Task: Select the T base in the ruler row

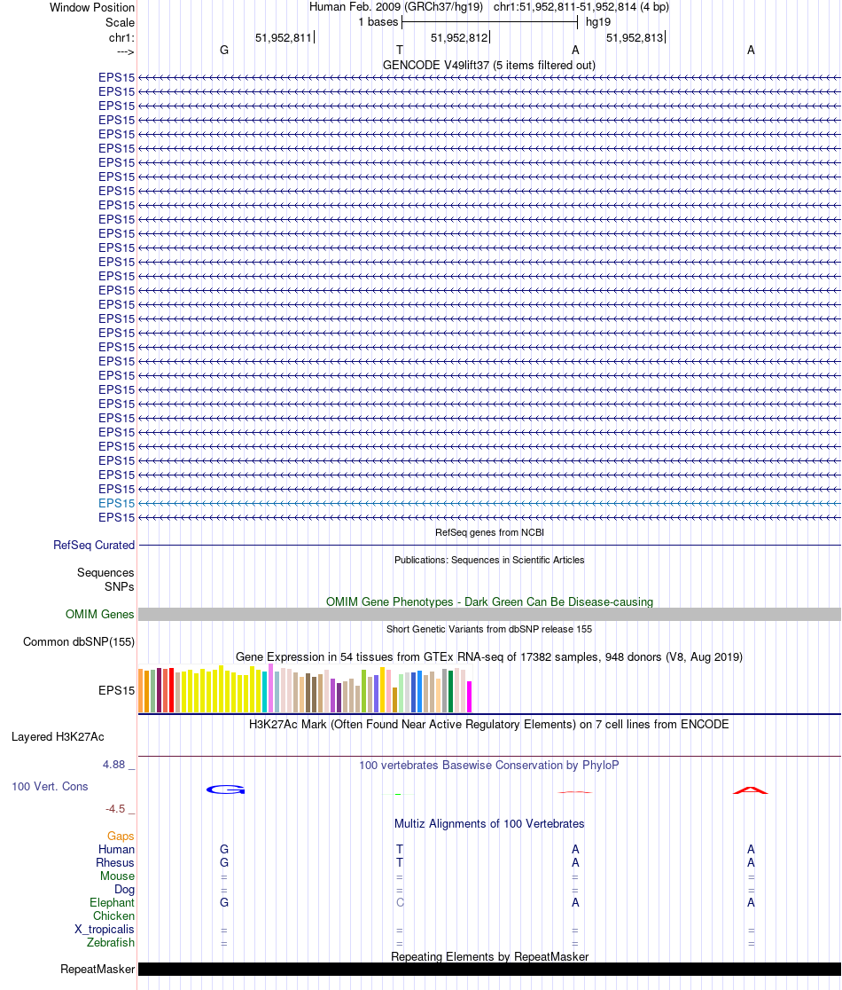Action: tap(399, 50)
